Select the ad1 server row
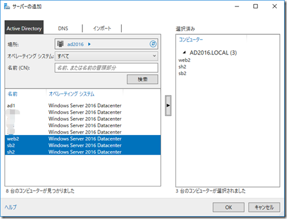The width and height of the screenshot is (287, 219). coord(83,105)
